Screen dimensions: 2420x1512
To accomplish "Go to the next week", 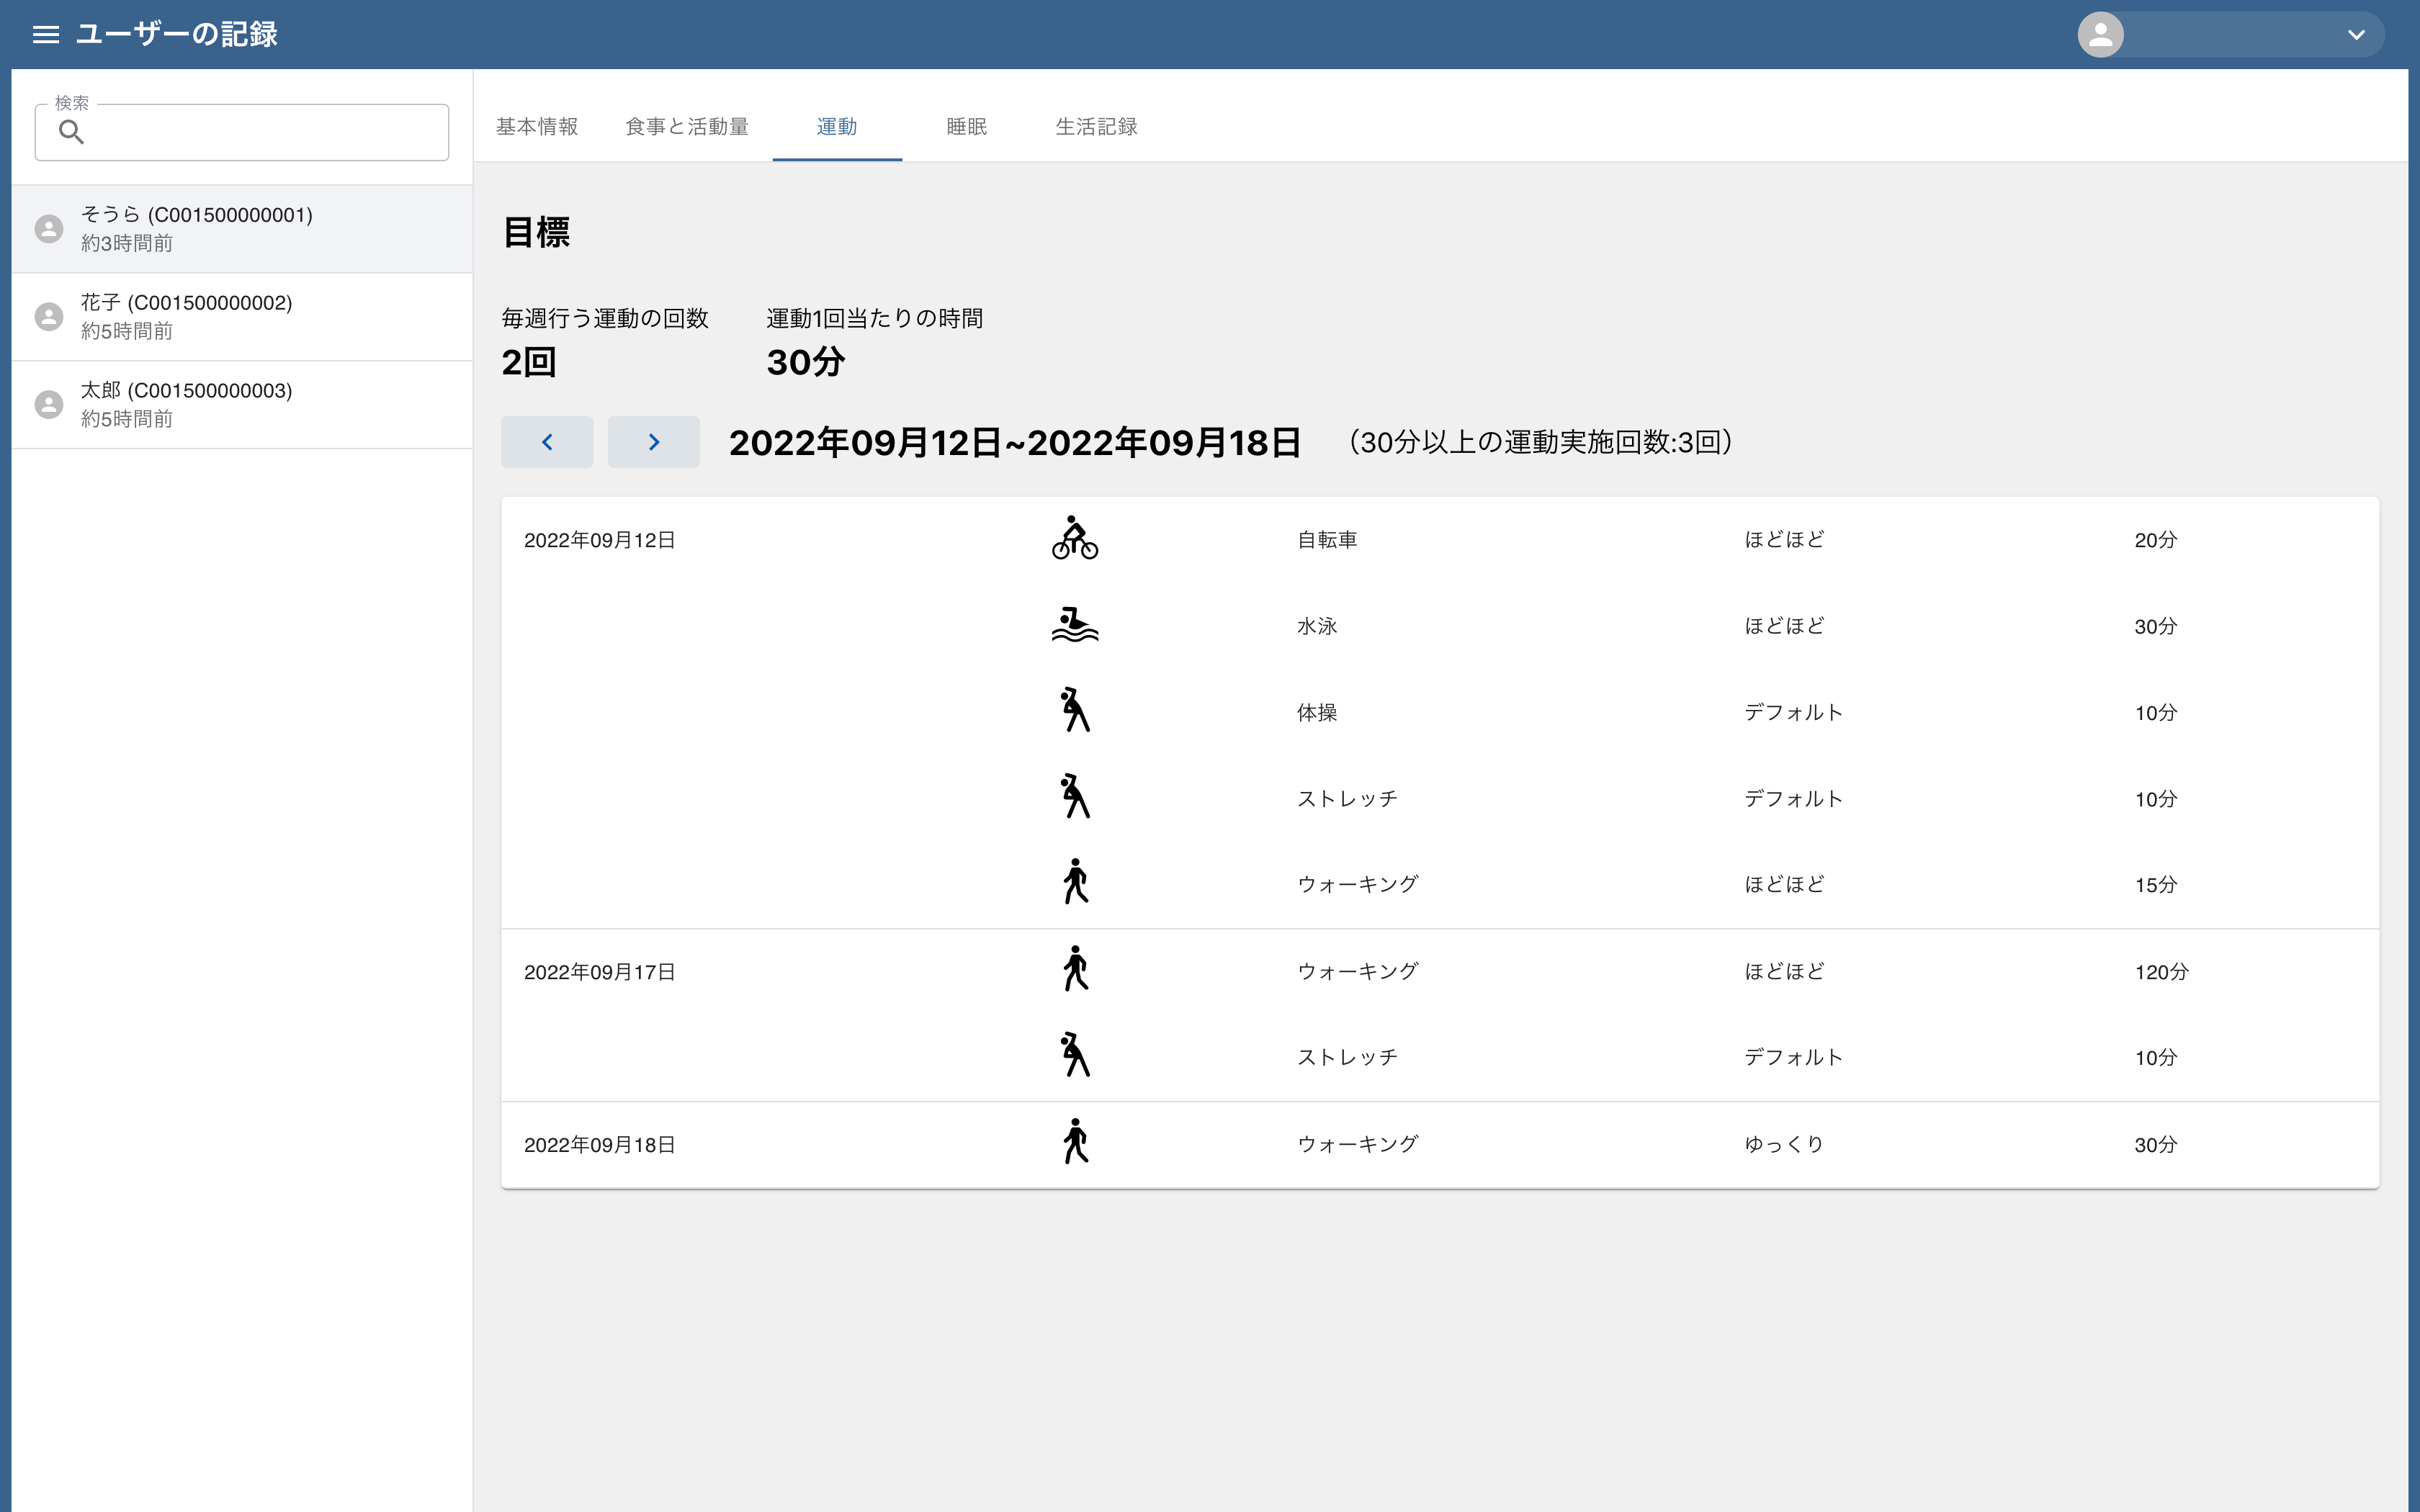I will click(x=653, y=442).
